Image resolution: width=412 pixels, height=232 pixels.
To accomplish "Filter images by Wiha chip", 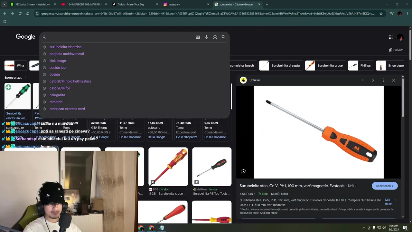I will 15,65.
